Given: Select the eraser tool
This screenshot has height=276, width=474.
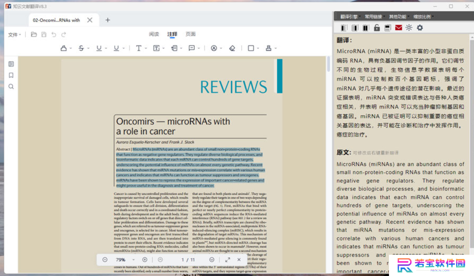Looking at the screenshot, I should click(232, 48).
